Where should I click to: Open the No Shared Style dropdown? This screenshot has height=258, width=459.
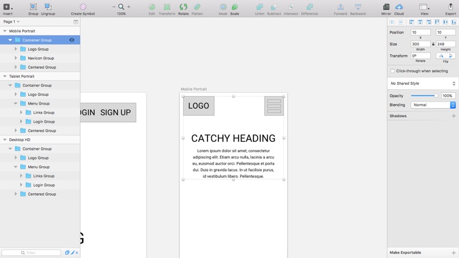[x=423, y=83]
